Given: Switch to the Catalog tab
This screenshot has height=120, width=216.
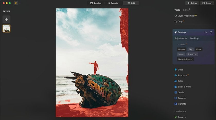Looking at the screenshot, I should pyautogui.click(x=96, y=3).
